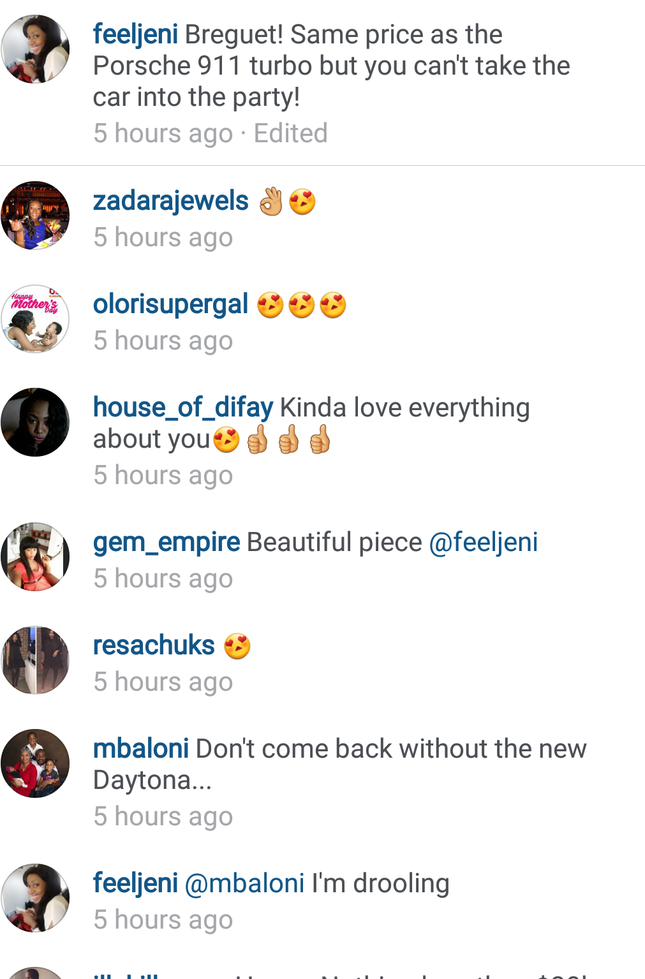This screenshot has height=979, width=645.
Task: Tap feeljeni avatar beside drooling reply
Action: (x=35, y=898)
